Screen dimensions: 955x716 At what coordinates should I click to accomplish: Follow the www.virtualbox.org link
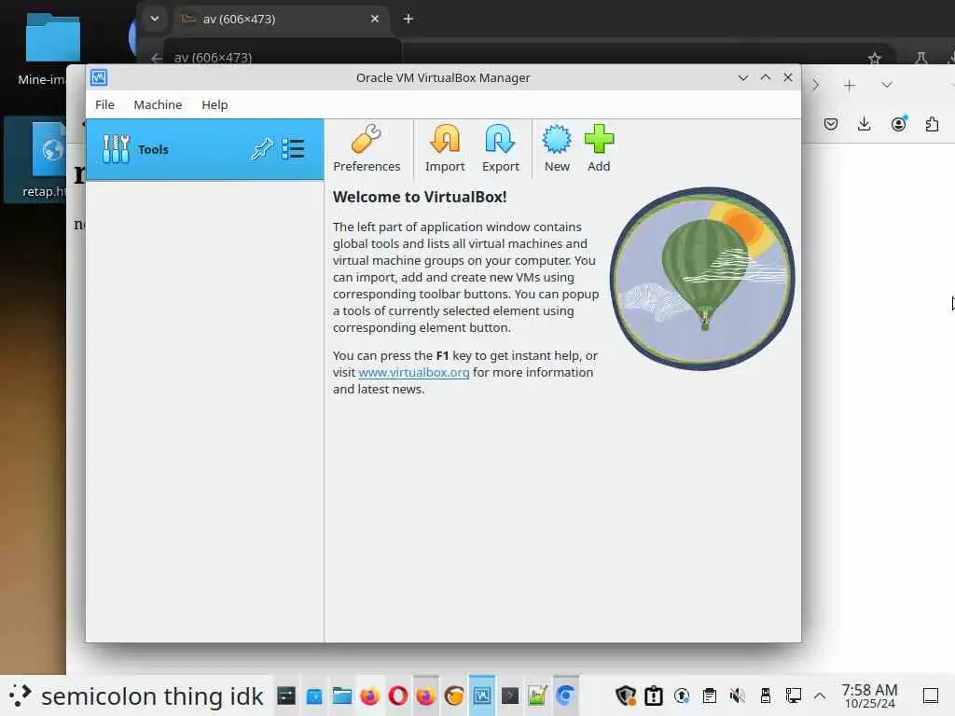click(413, 372)
